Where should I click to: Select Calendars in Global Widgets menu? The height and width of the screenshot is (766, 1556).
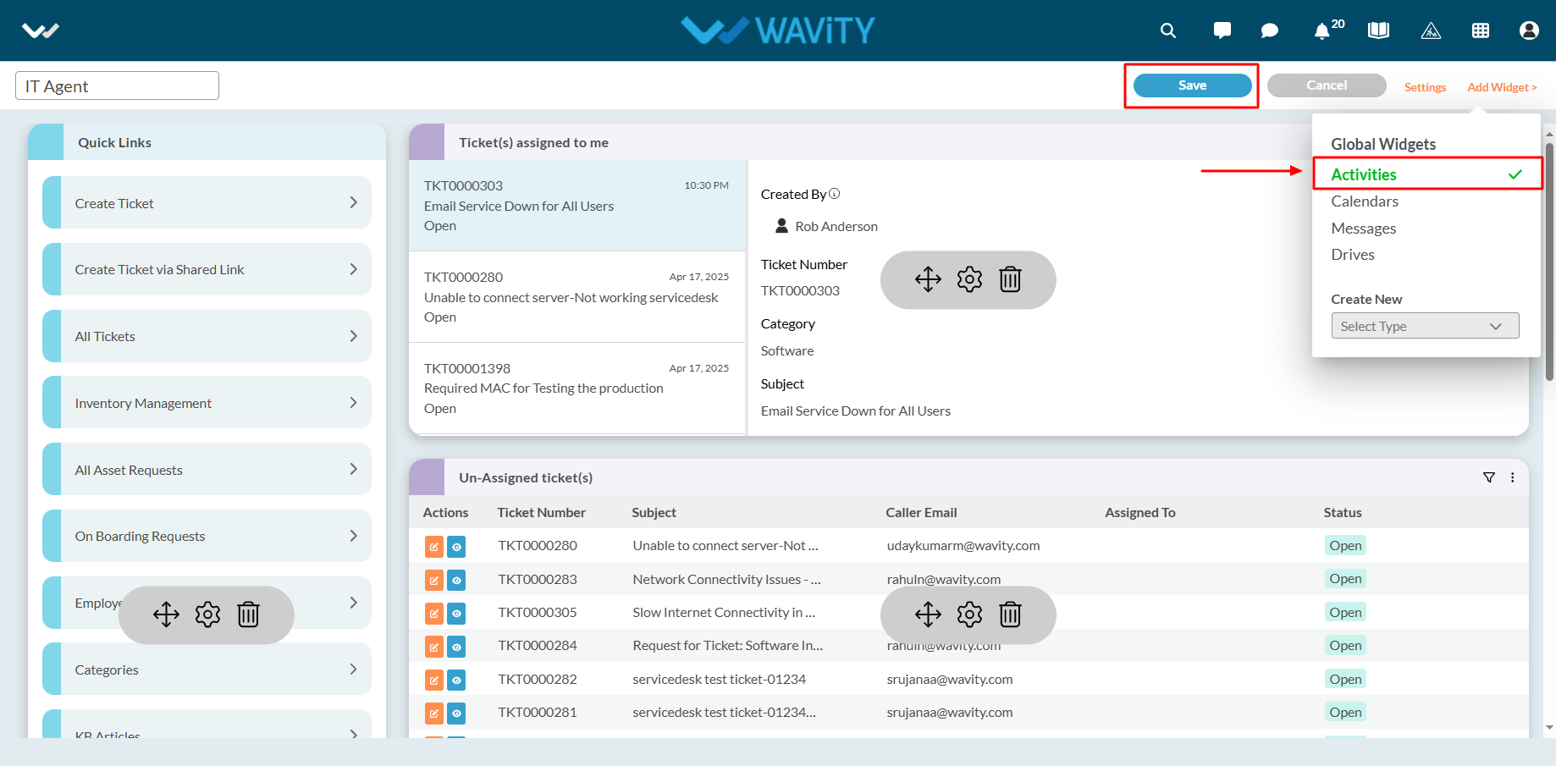click(1365, 201)
